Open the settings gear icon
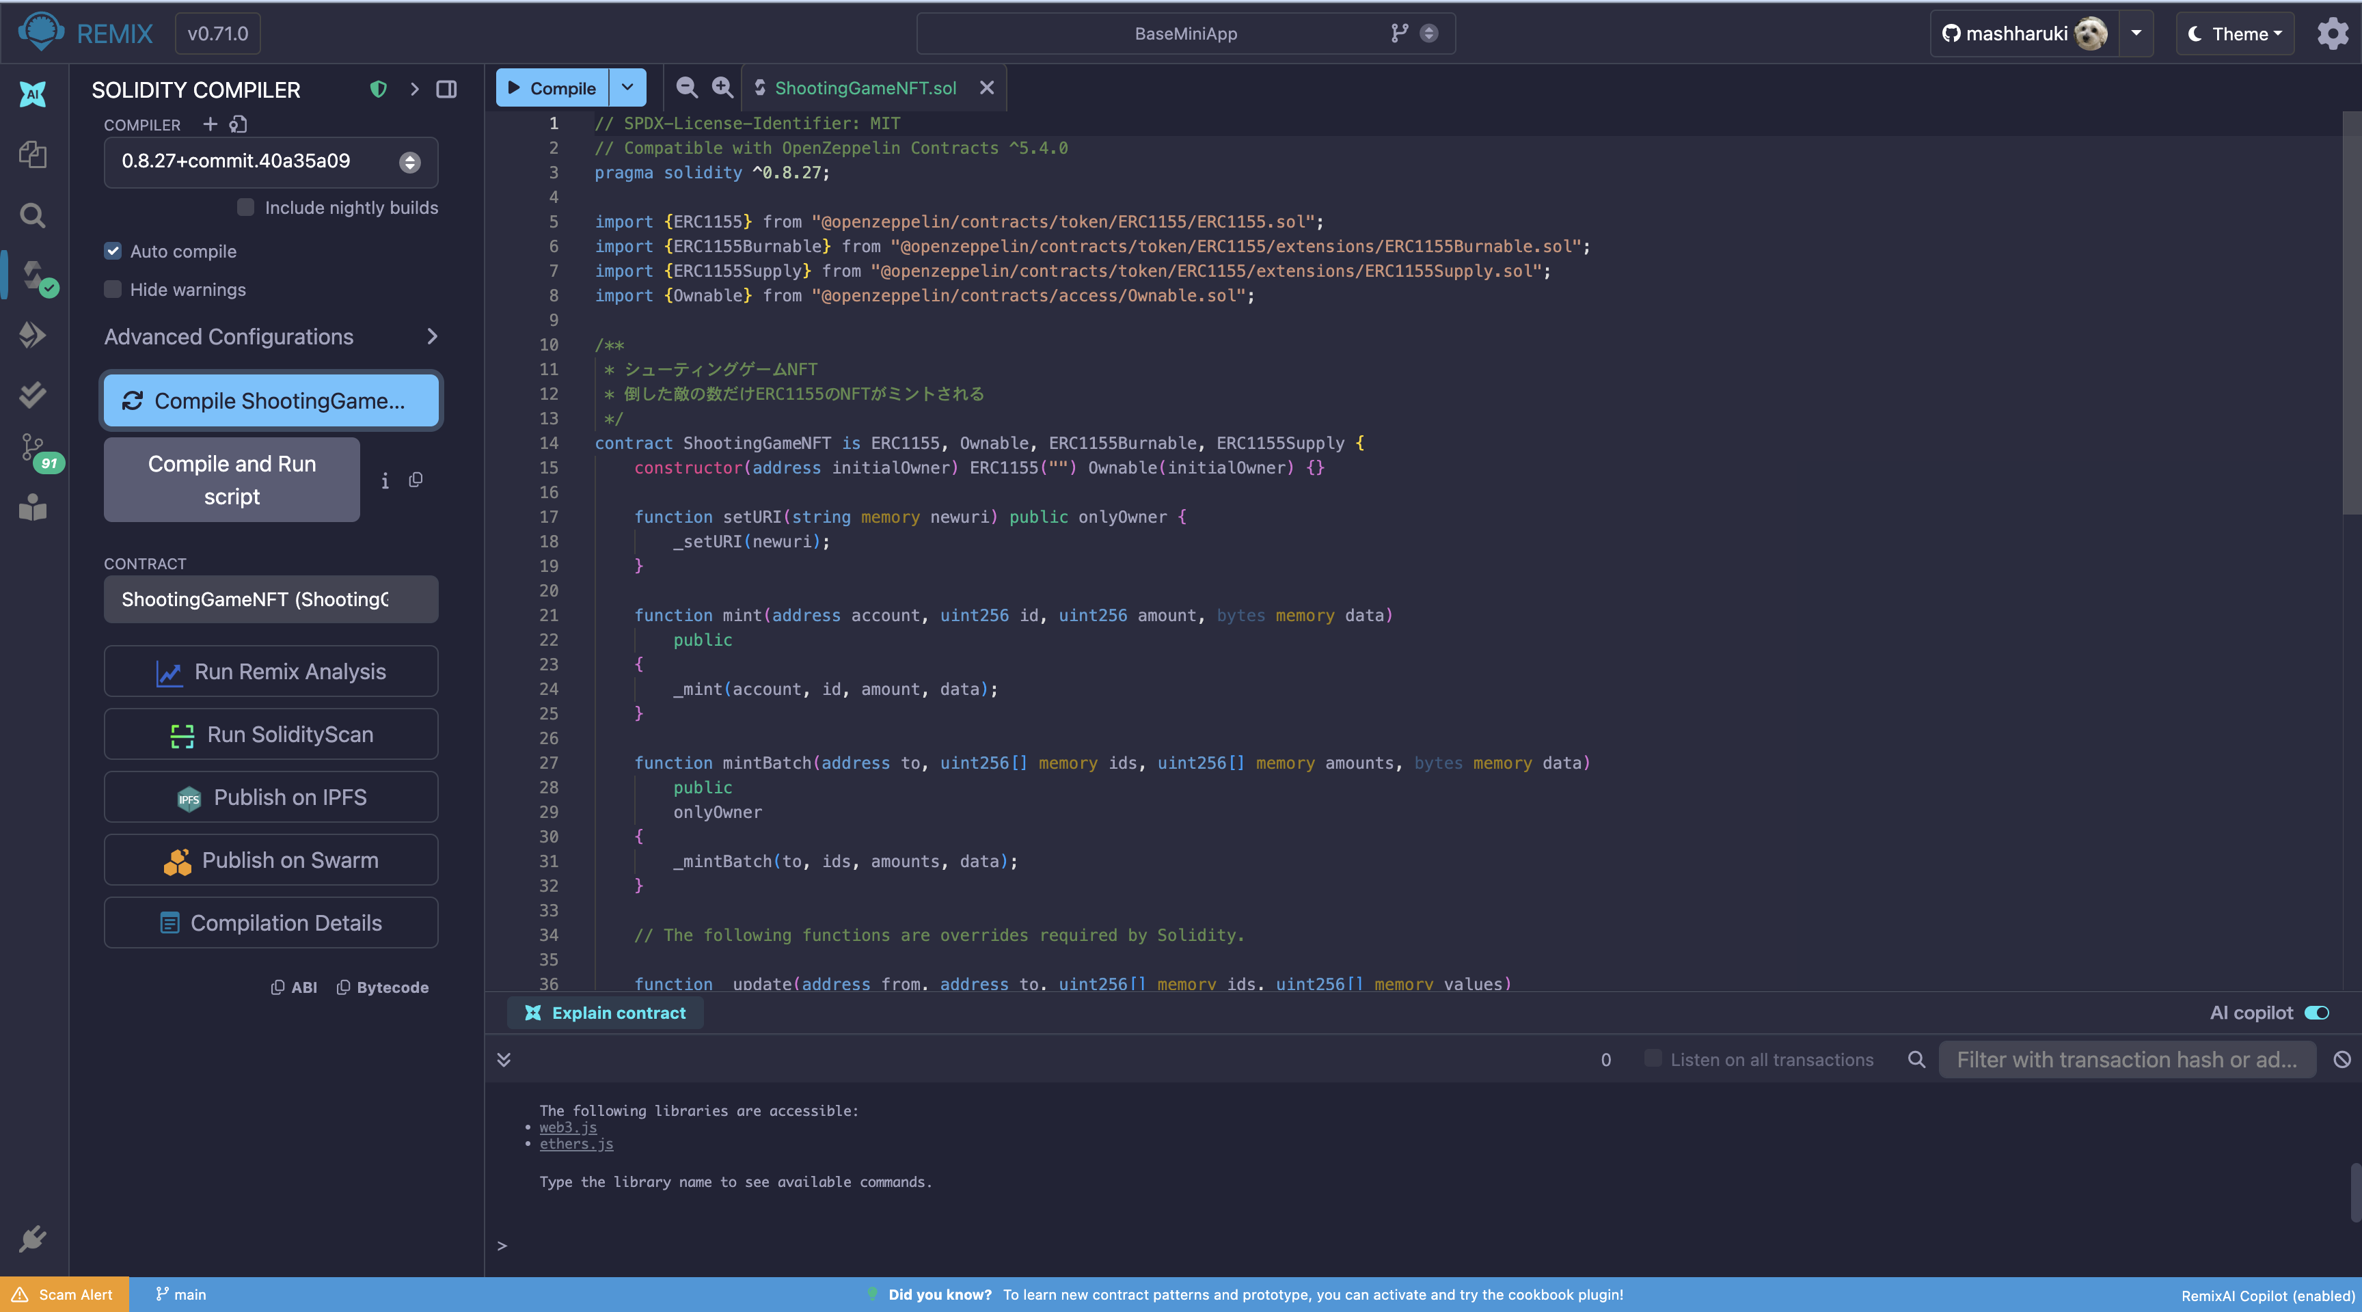2362x1312 pixels. coord(2332,34)
